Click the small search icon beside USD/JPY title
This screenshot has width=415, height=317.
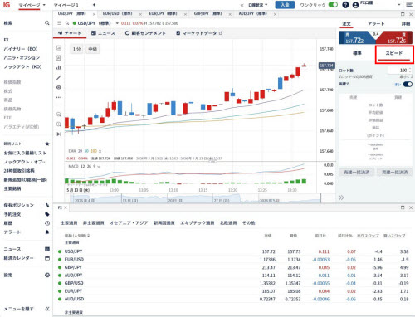tap(67, 23)
